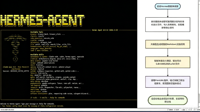
Task: Click the 'general: dogfood' skills line
Action: [x=37, y=69]
